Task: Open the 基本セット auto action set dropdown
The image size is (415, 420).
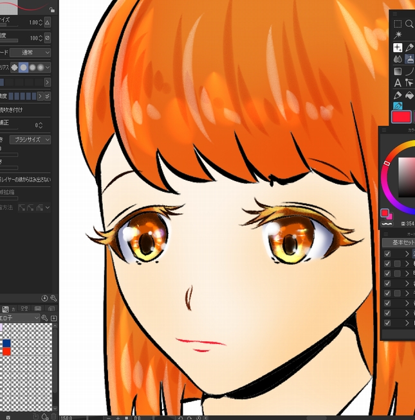Action: click(x=398, y=242)
